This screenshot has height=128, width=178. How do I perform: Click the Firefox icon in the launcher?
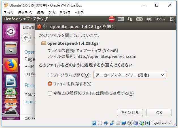click(x=11, y=65)
